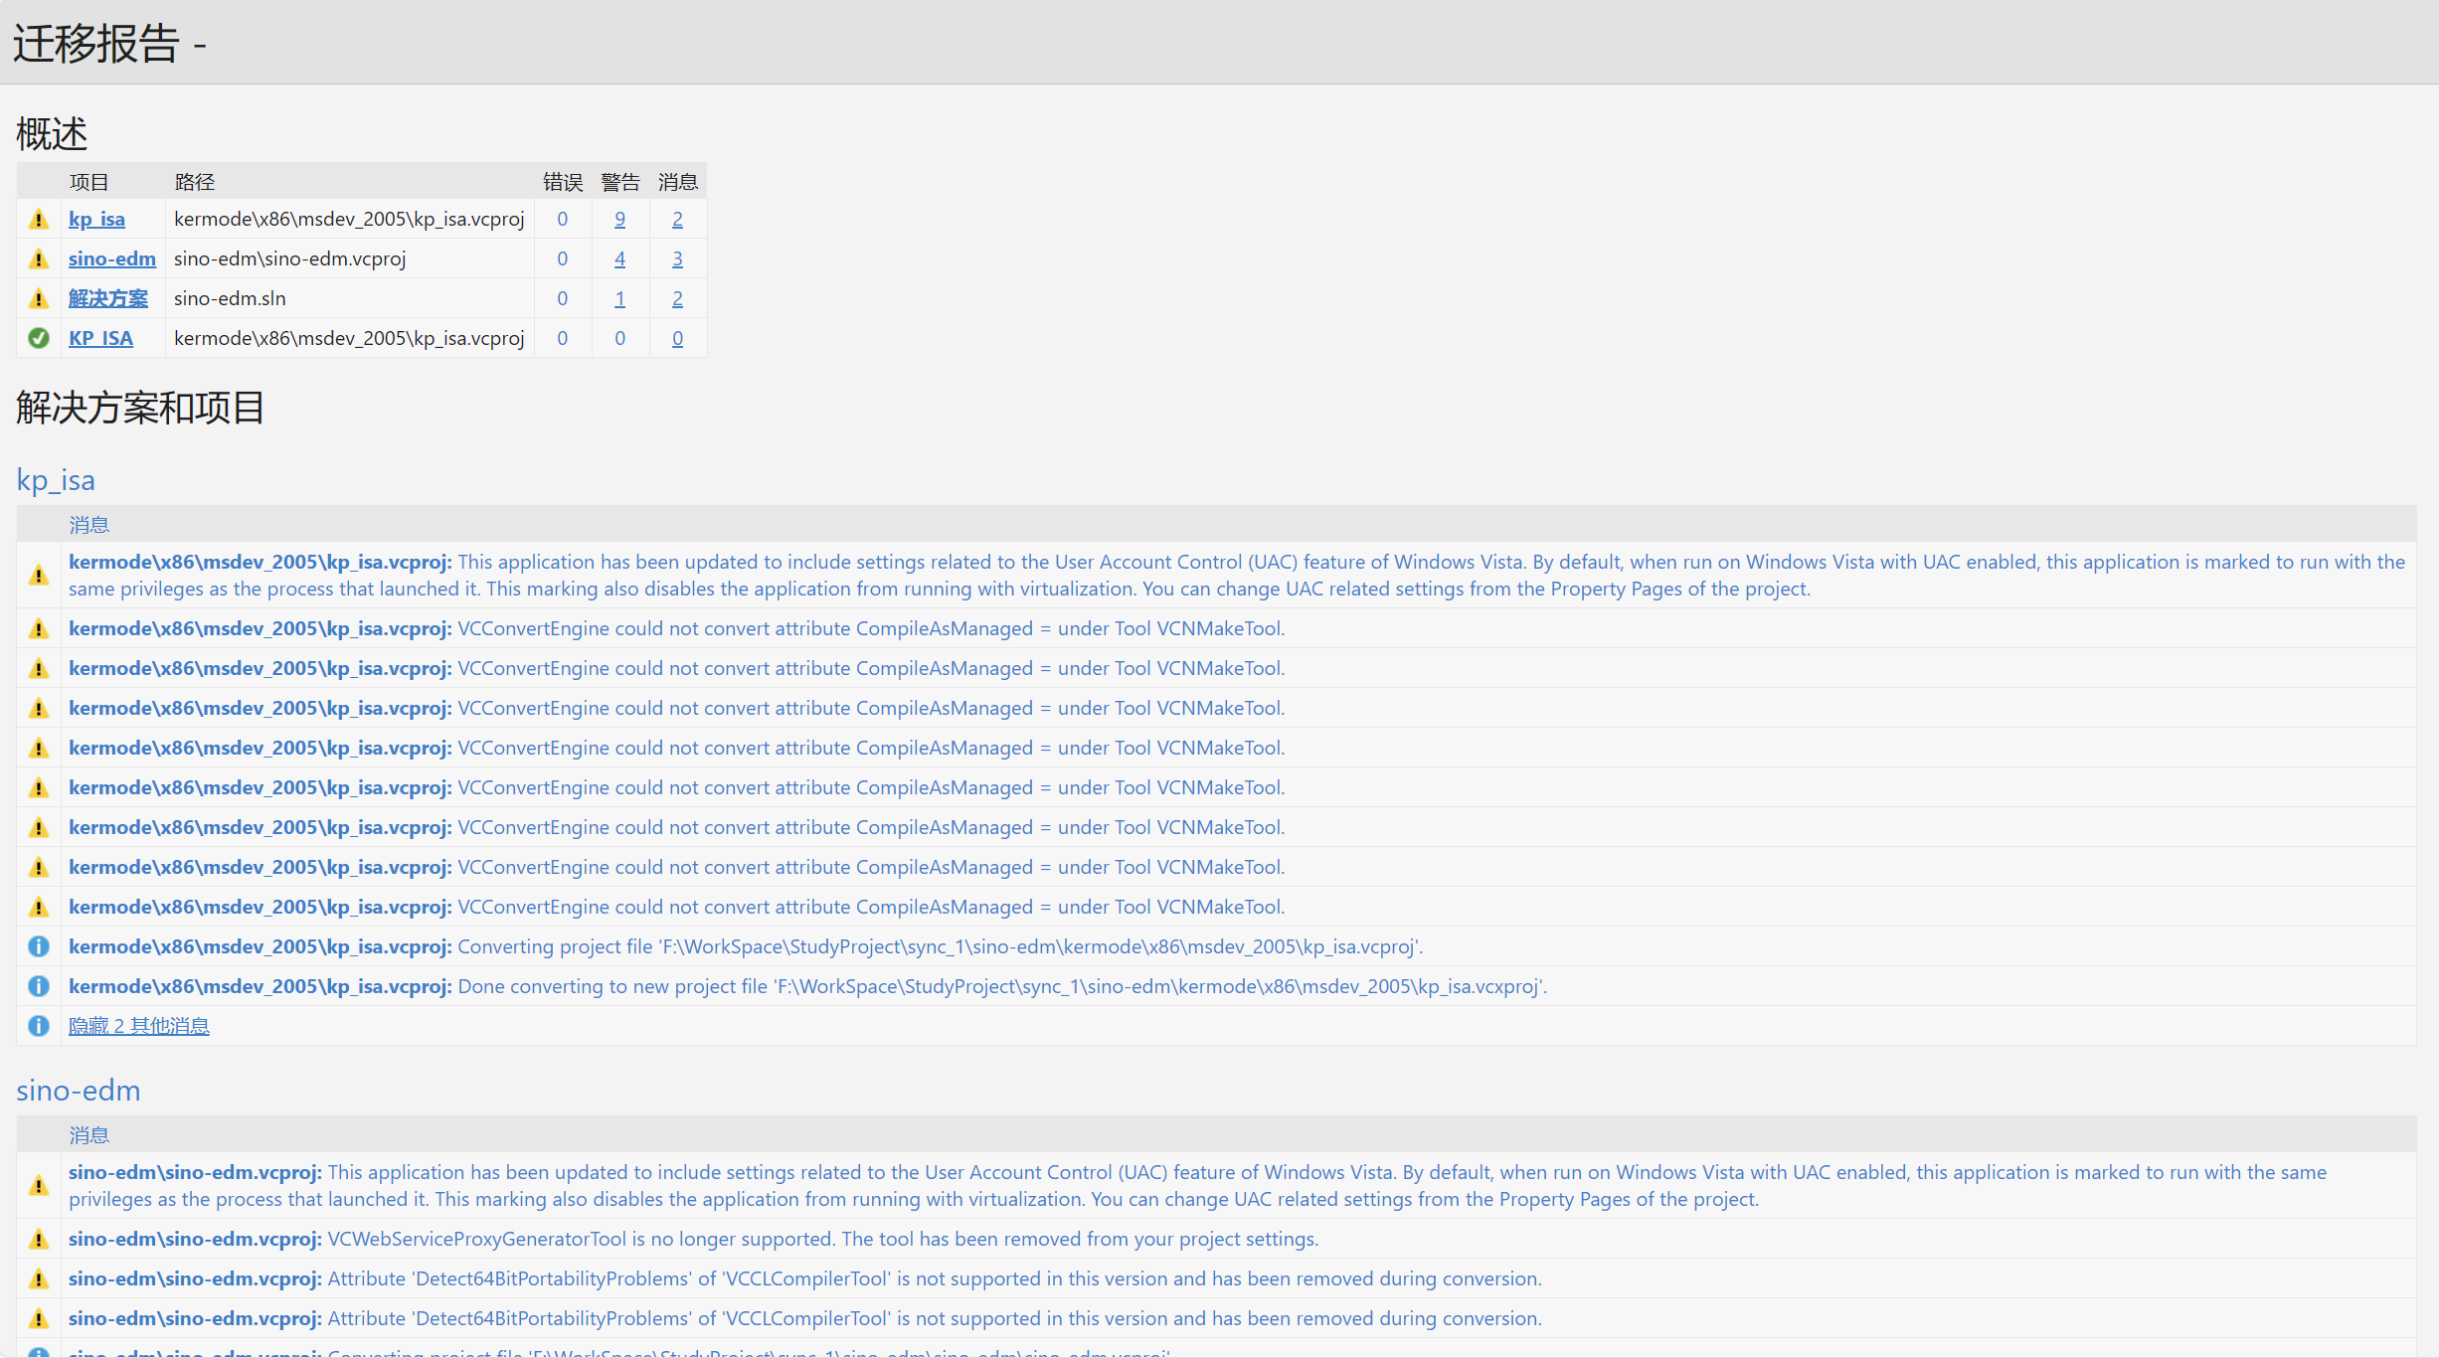Click the warning icon on the VCWebServiceProxyGeneratorTool message

click(x=39, y=1239)
